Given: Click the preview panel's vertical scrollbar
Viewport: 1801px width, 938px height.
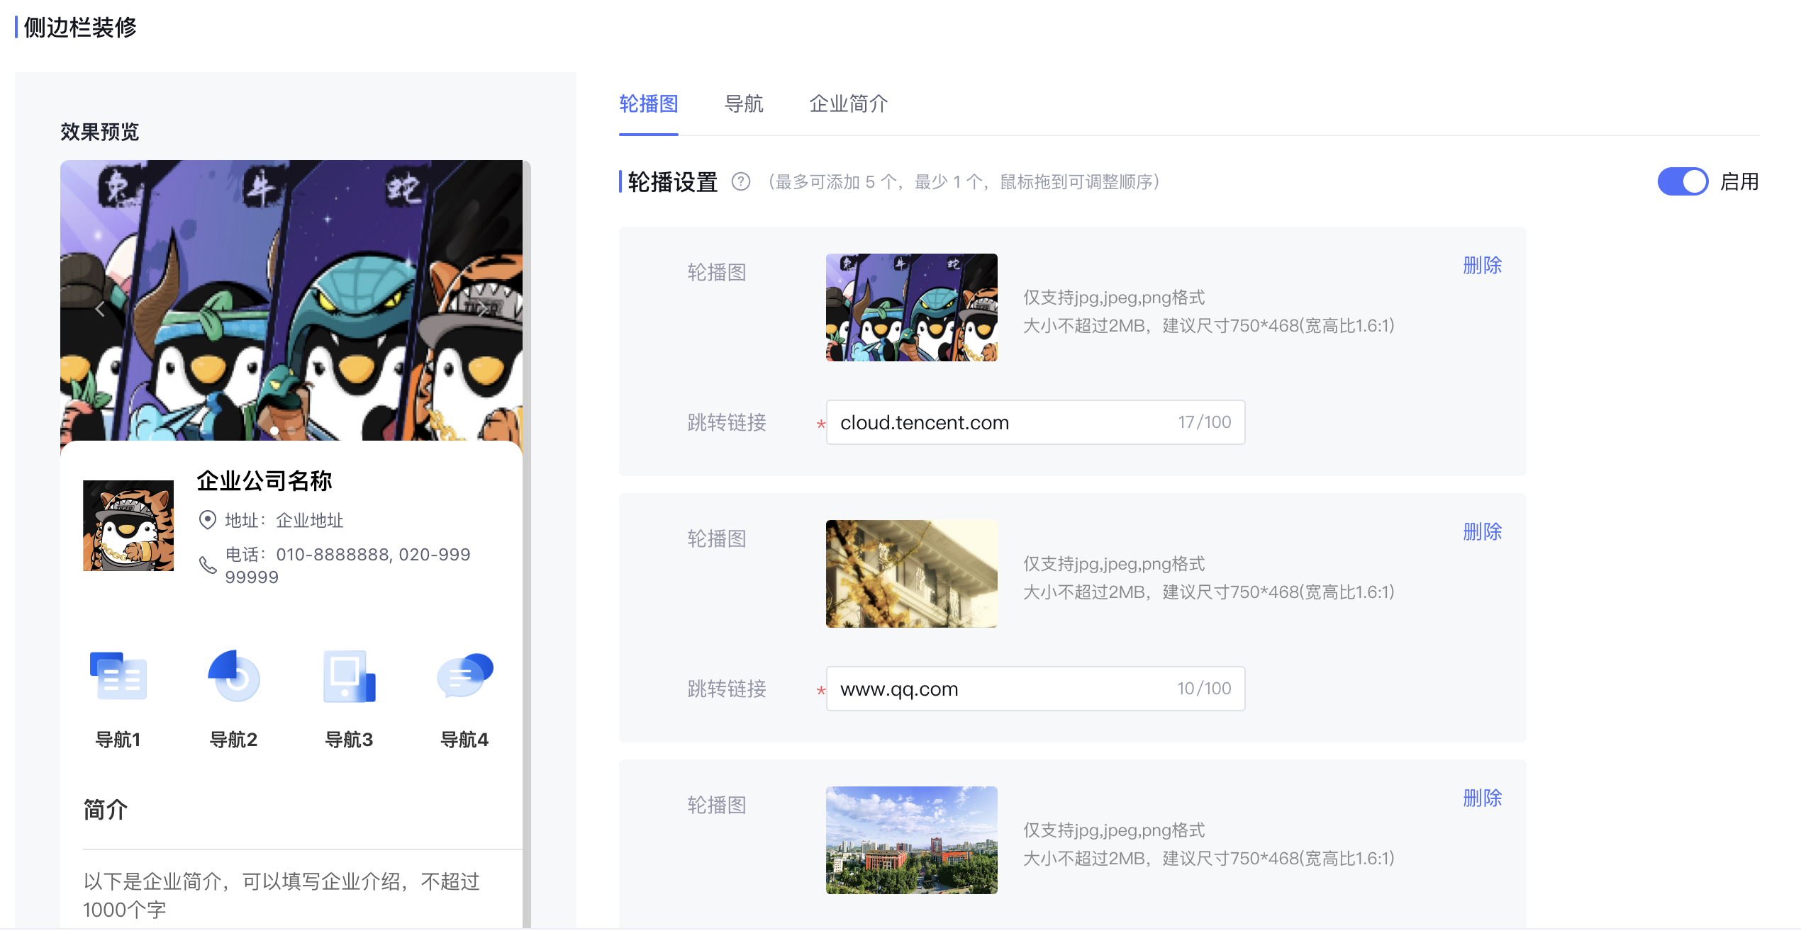Looking at the screenshot, I should [527, 544].
